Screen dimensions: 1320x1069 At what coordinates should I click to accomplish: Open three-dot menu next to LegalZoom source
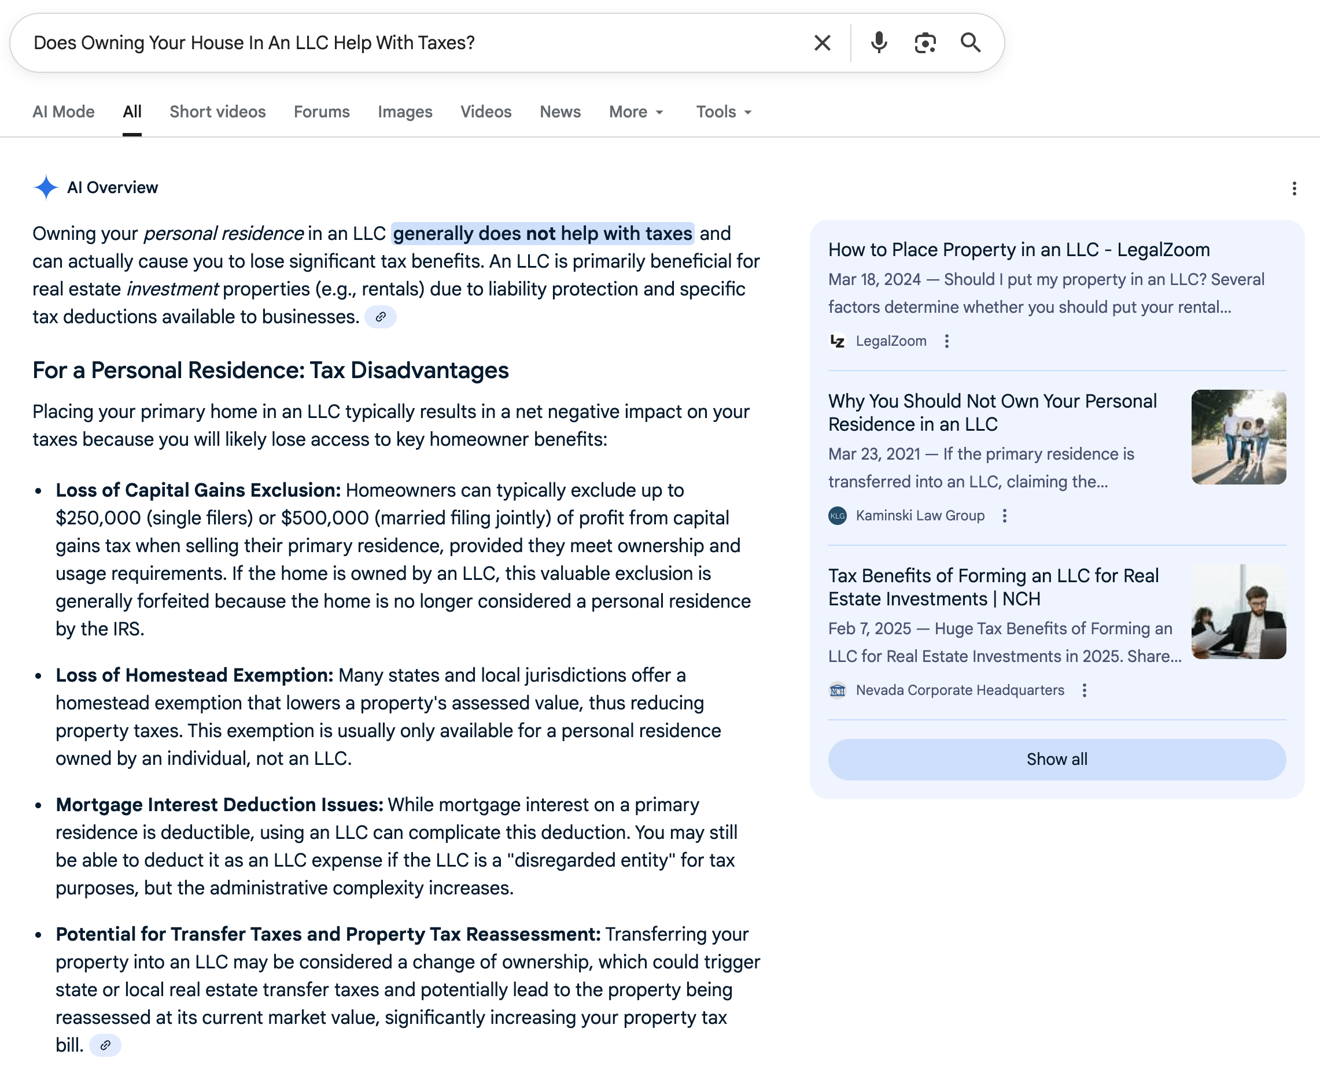tap(947, 341)
